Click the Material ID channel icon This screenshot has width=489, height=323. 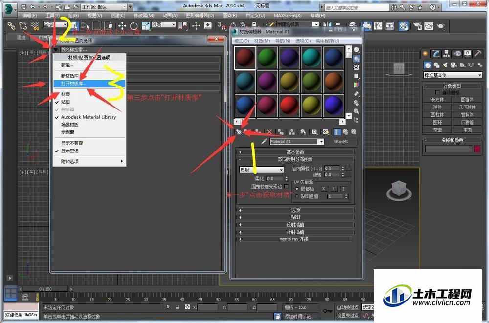point(314,132)
